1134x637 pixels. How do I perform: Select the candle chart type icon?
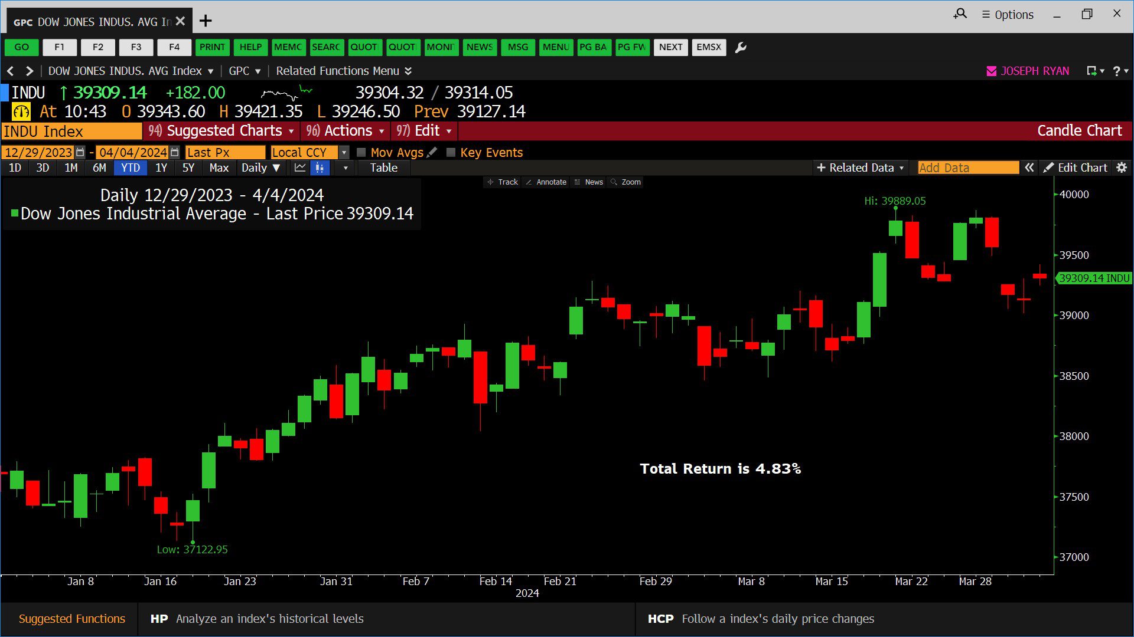coord(320,168)
